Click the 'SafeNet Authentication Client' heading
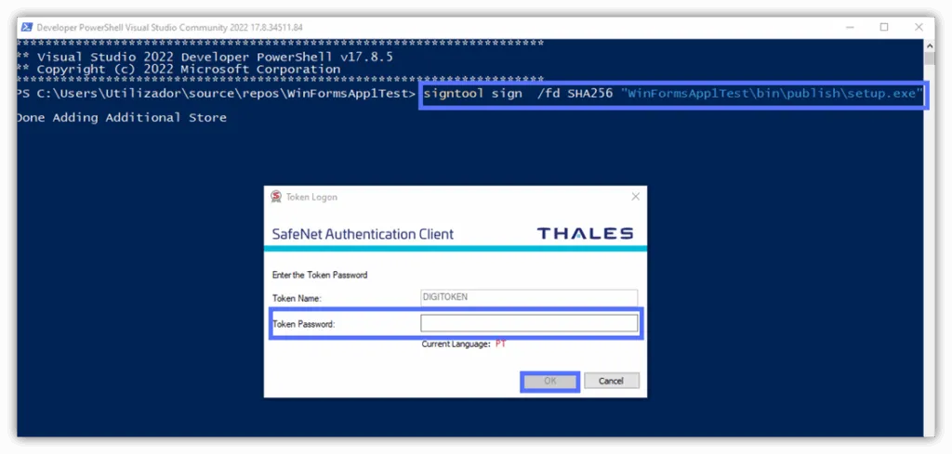Viewport: 952px width, 454px height. tap(364, 235)
